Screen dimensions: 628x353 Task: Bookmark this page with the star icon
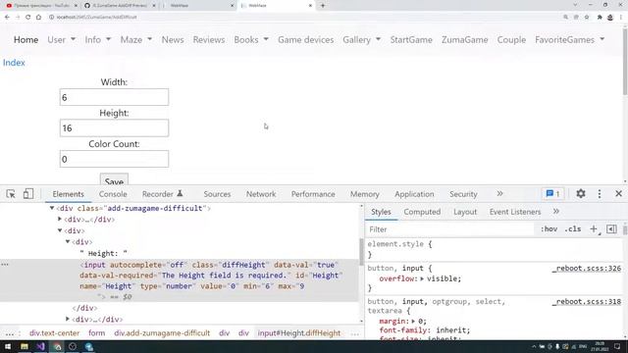[x=587, y=18]
